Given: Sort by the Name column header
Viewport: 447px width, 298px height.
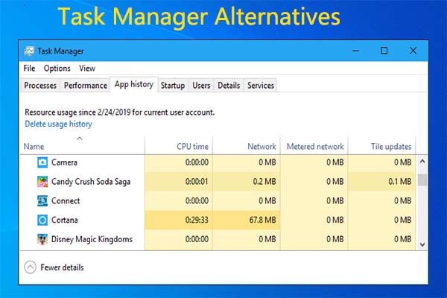Looking at the screenshot, I should pyautogui.click(x=82, y=146).
